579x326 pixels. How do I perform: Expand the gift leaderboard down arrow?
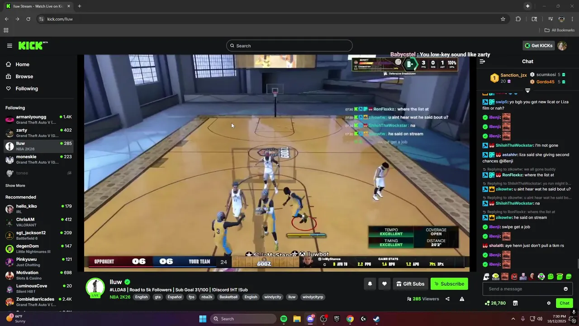(527, 91)
